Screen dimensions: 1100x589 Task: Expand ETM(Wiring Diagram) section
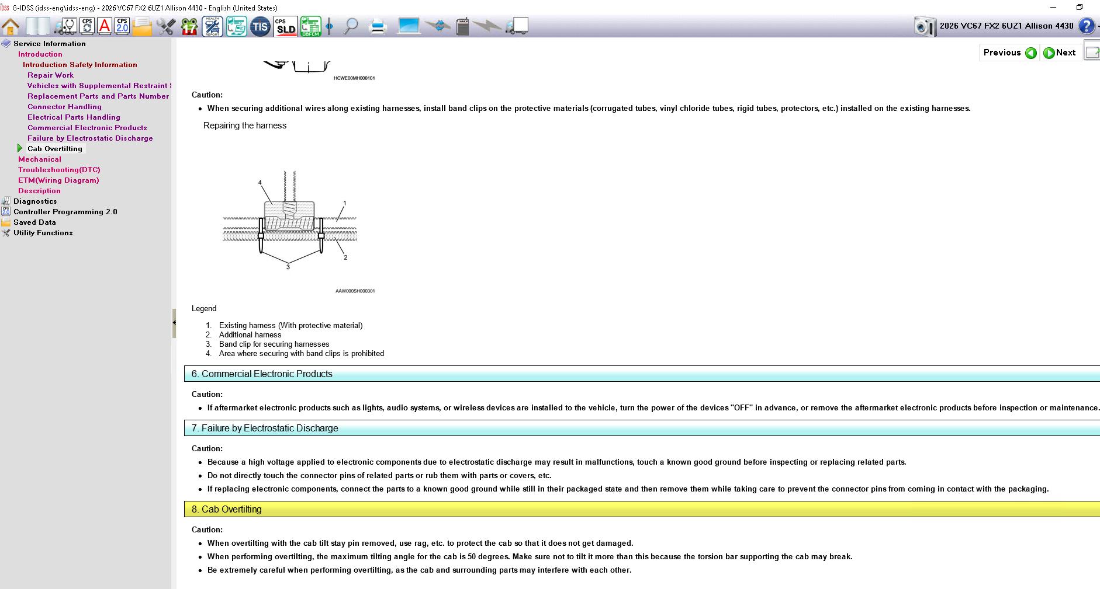pos(58,180)
